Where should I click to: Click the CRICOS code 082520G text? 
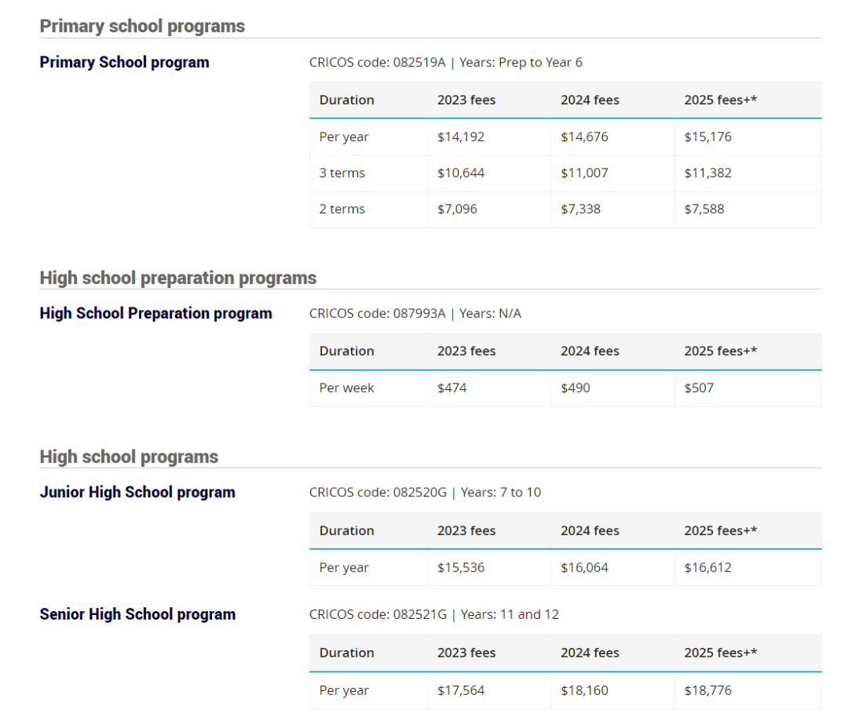point(378,492)
